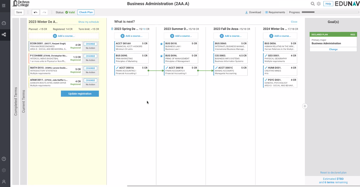Click the redo arrow button
Image resolution: width=360 pixels, height=187 pixels.
point(44,12)
